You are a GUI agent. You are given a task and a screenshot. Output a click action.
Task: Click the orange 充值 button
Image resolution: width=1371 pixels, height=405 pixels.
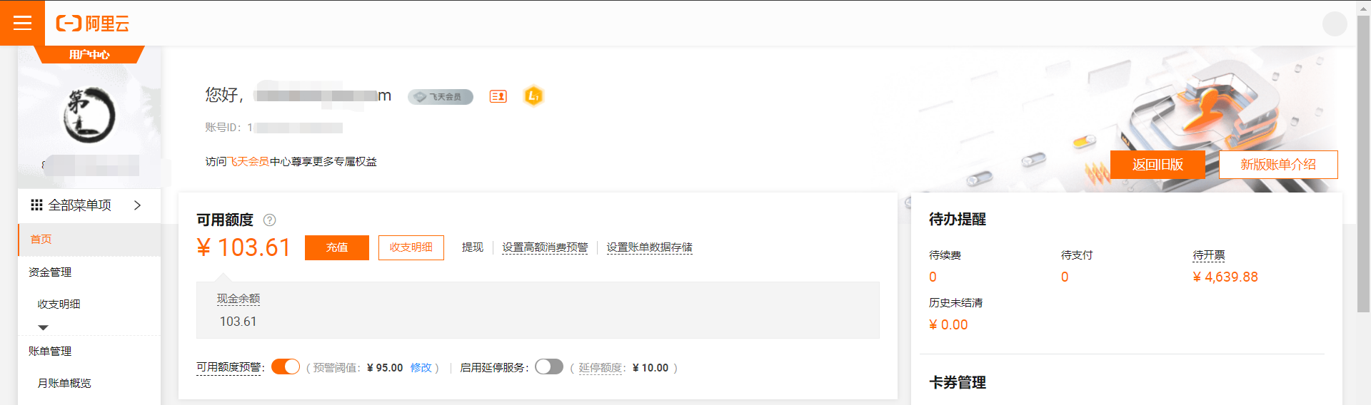click(337, 247)
